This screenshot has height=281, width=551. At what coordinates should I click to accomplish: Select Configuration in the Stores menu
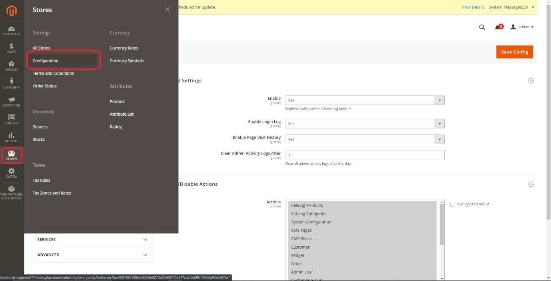[46, 61]
